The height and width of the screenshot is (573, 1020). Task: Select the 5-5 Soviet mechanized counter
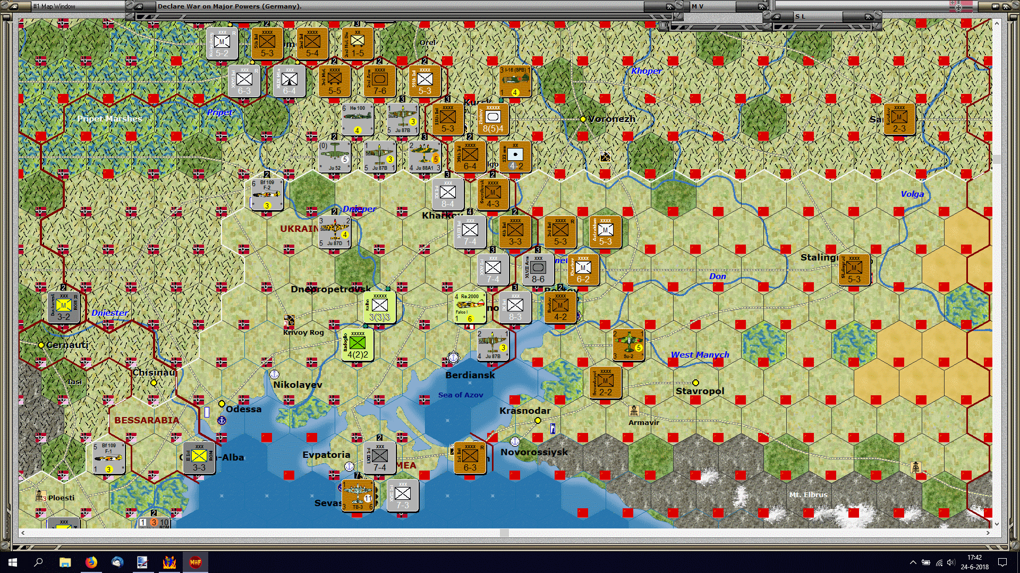pos(335,81)
